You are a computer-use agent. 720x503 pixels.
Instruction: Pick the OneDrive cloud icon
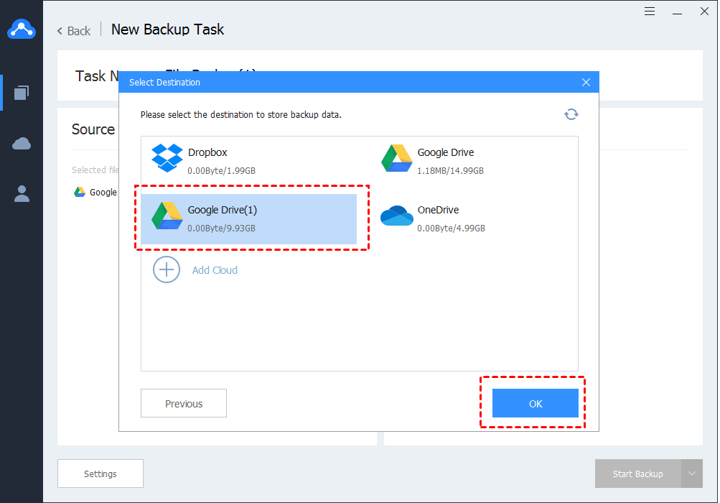pyautogui.click(x=397, y=216)
